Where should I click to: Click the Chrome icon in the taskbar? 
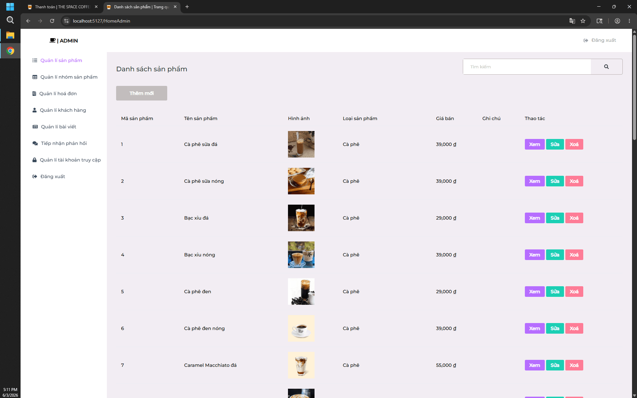(10, 51)
